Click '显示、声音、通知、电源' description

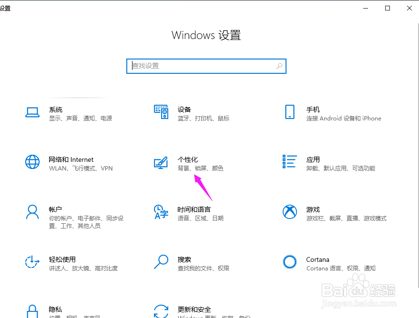point(81,118)
